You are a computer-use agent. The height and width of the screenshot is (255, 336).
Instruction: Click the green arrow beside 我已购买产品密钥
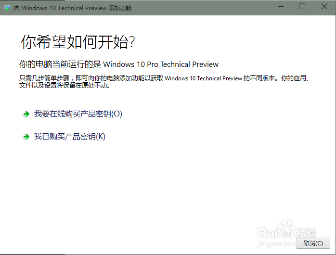click(26, 137)
